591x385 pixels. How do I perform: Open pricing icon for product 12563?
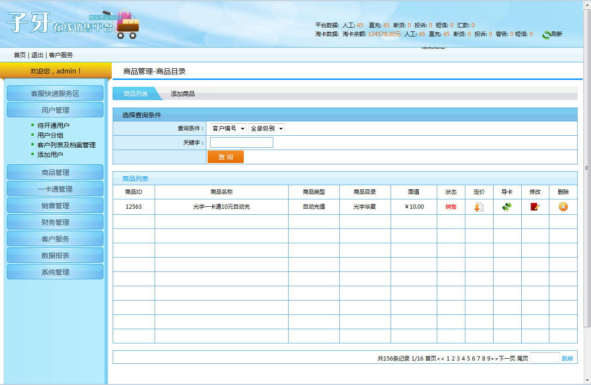tap(479, 207)
